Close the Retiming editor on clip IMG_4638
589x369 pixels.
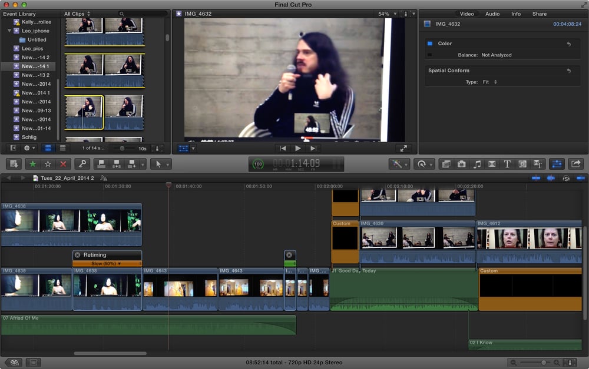(78, 255)
